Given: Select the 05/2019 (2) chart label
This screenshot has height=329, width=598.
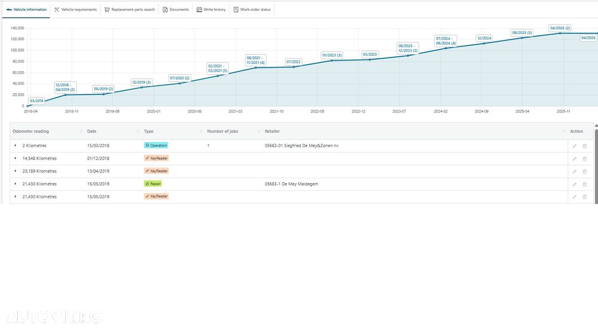Looking at the screenshot, I should click(103, 89).
